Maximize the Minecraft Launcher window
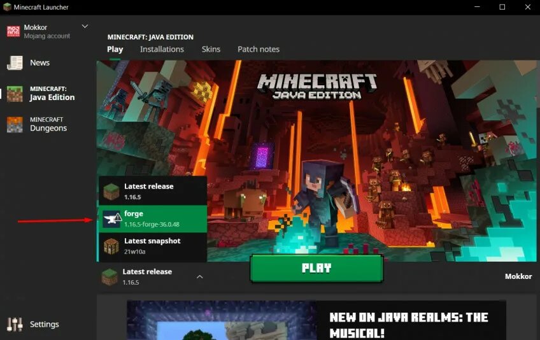540x340 pixels. pyautogui.click(x=502, y=7)
